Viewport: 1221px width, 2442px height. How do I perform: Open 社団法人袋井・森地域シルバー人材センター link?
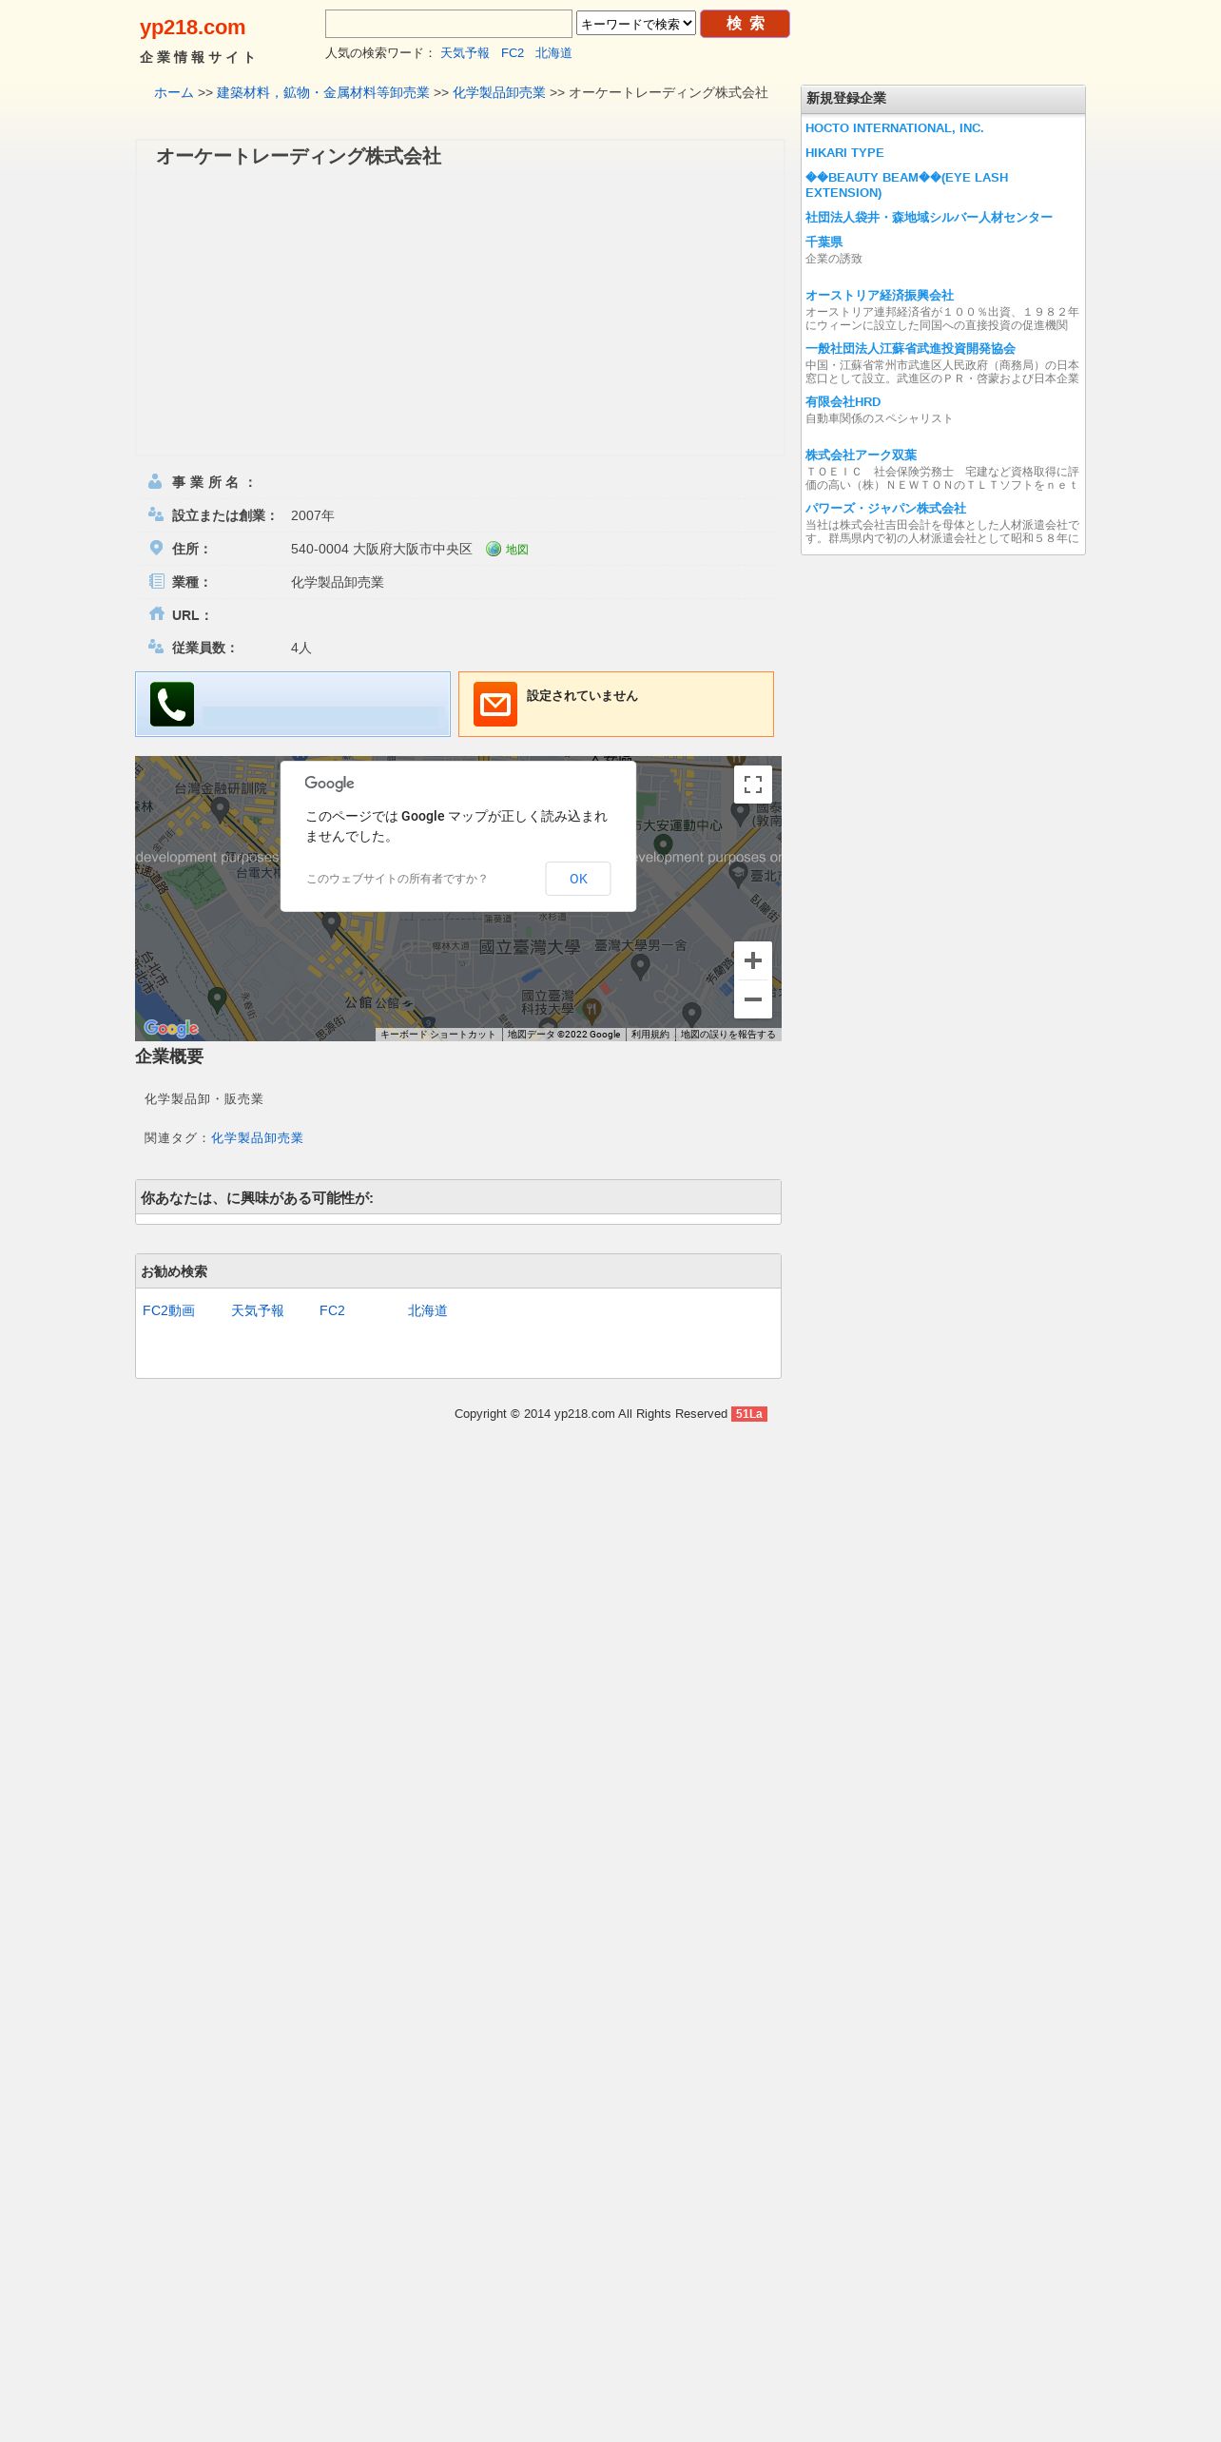pos(929,218)
